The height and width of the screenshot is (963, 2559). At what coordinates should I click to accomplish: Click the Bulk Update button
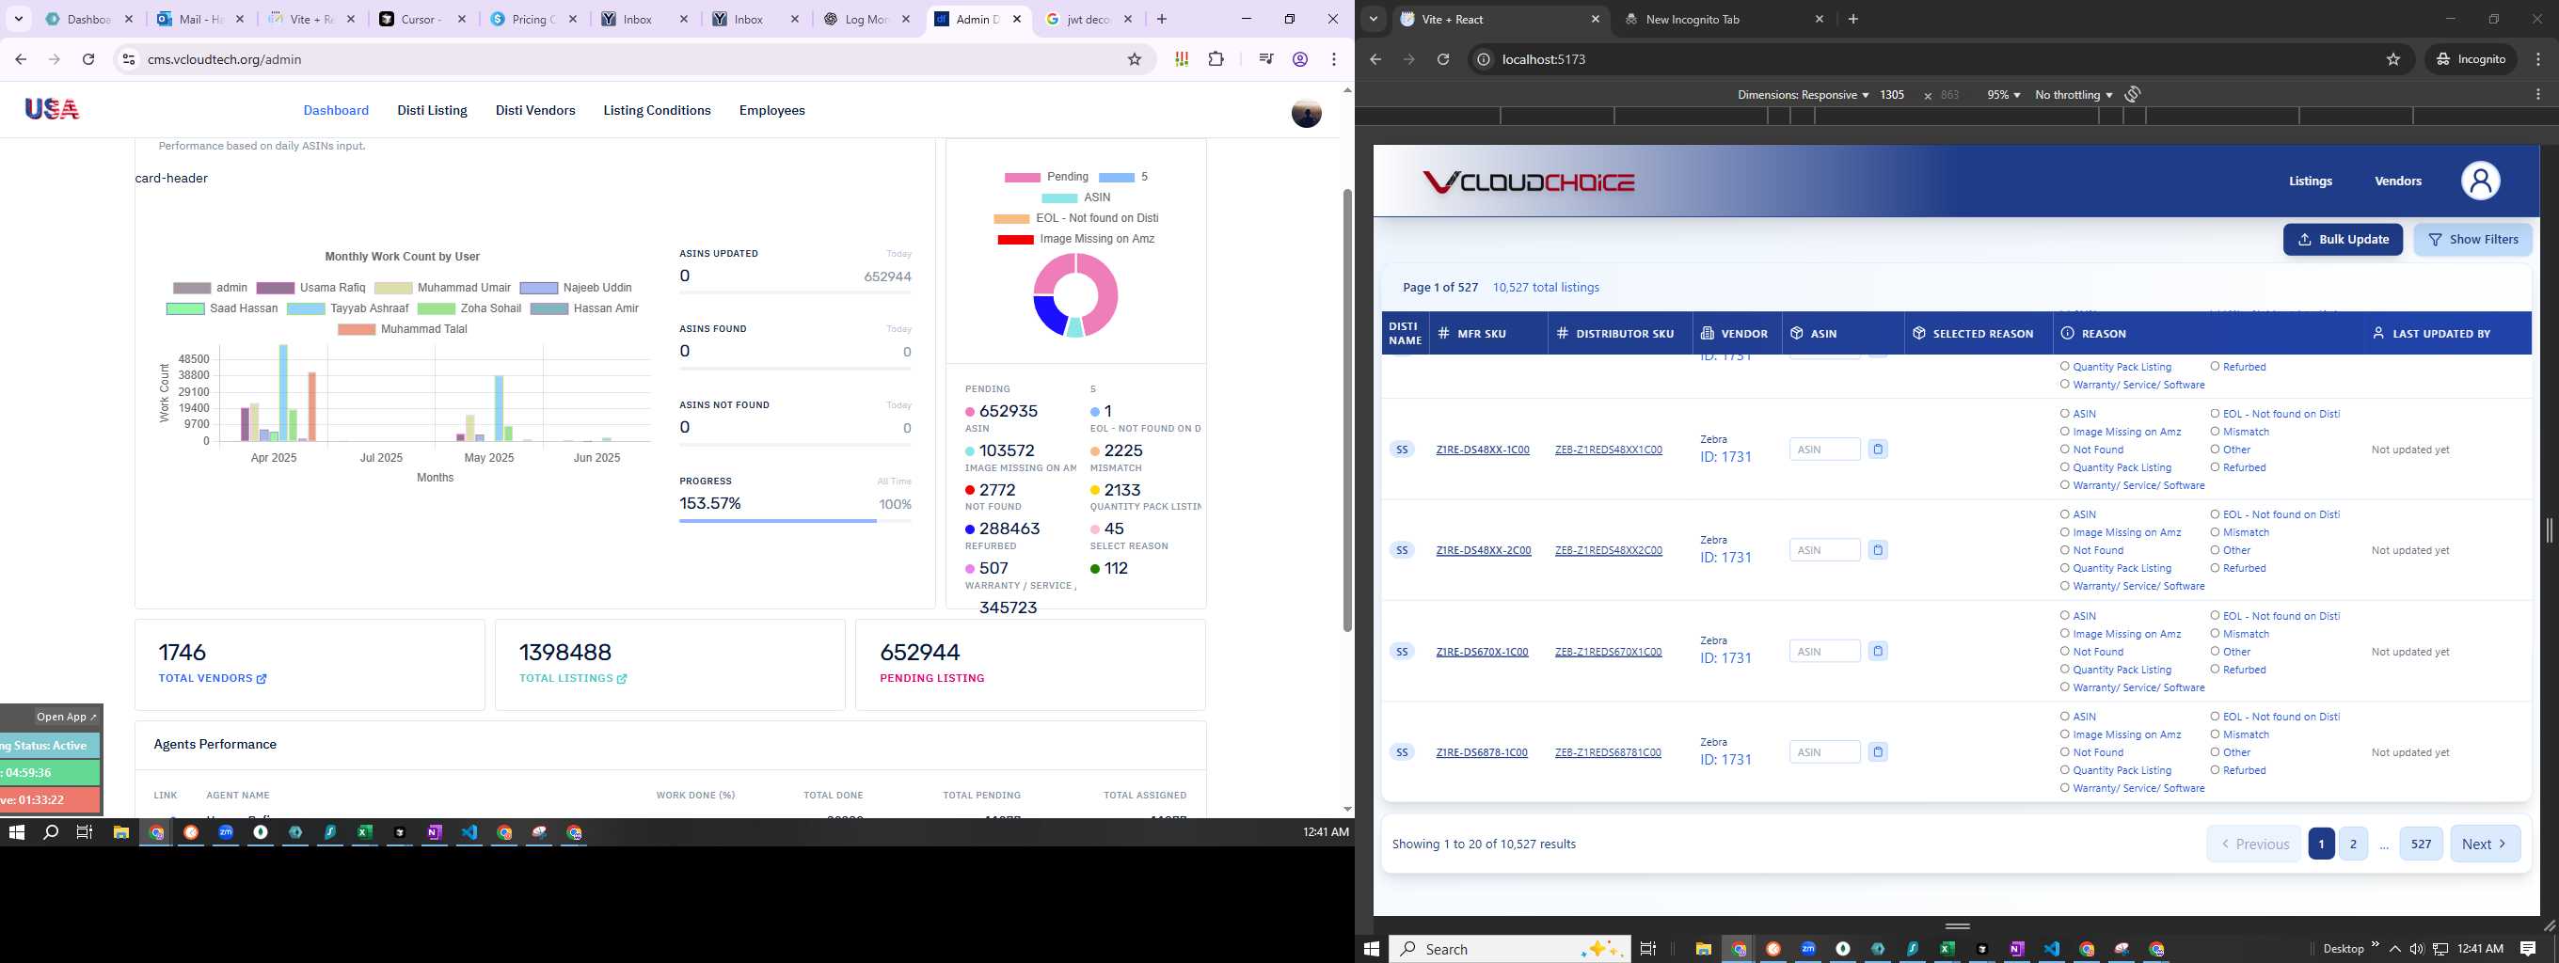[x=2343, y=239]
